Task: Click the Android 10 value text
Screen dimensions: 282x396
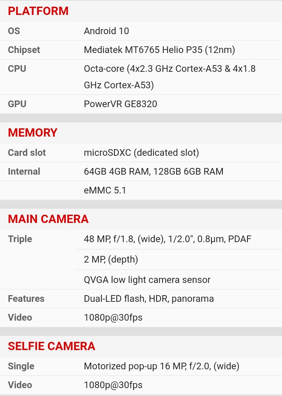Action: pyautogui.click(x=107, y=31)
